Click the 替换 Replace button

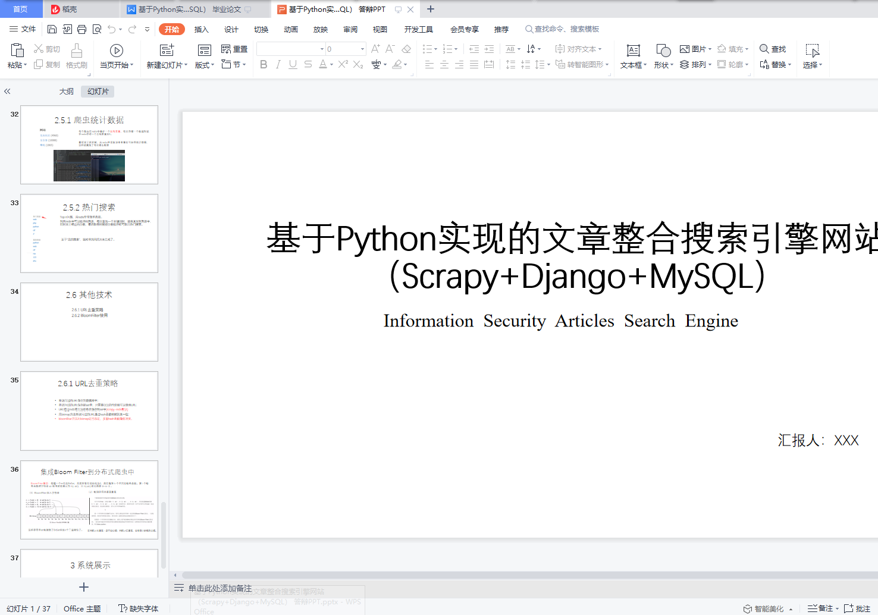point(776,64)
